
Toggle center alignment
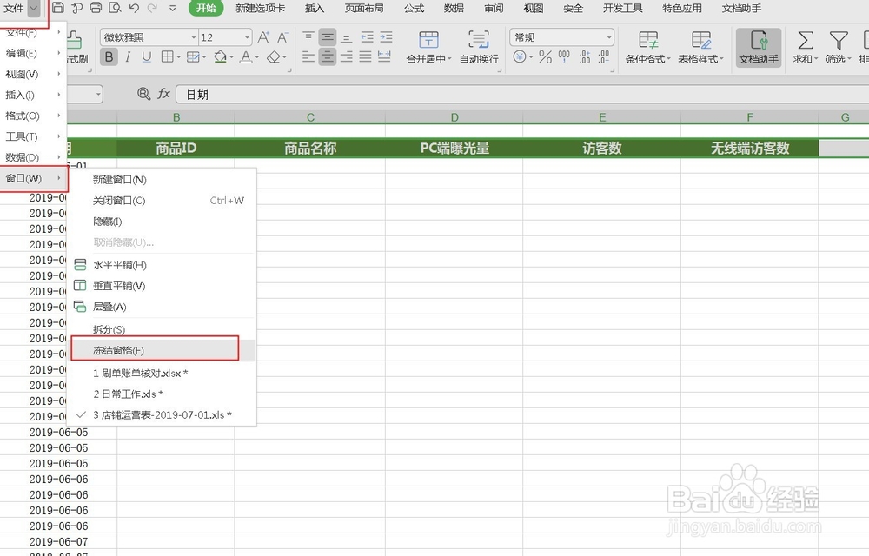(327, 56)
